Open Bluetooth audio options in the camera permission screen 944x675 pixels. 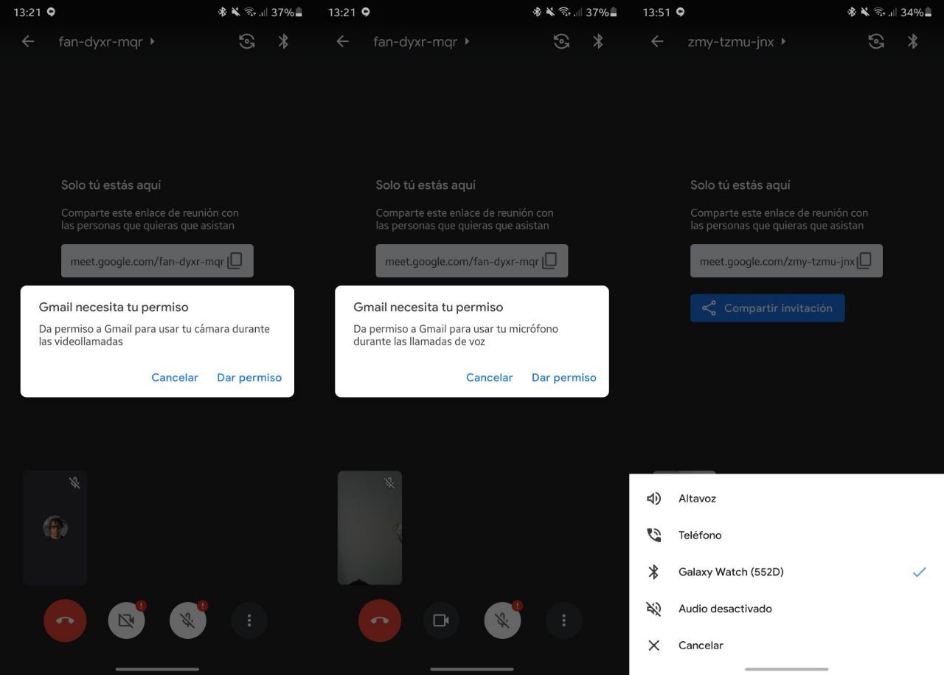(283, 41)
